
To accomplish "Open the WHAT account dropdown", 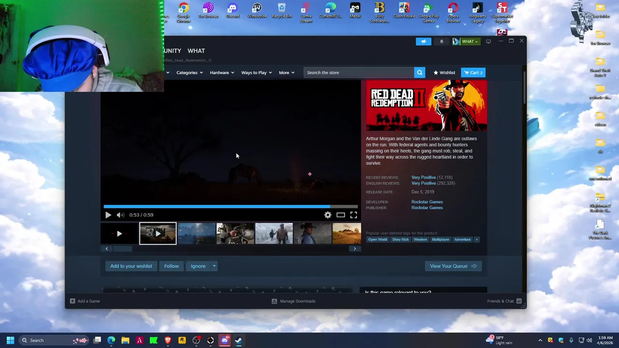I will 466,42.
